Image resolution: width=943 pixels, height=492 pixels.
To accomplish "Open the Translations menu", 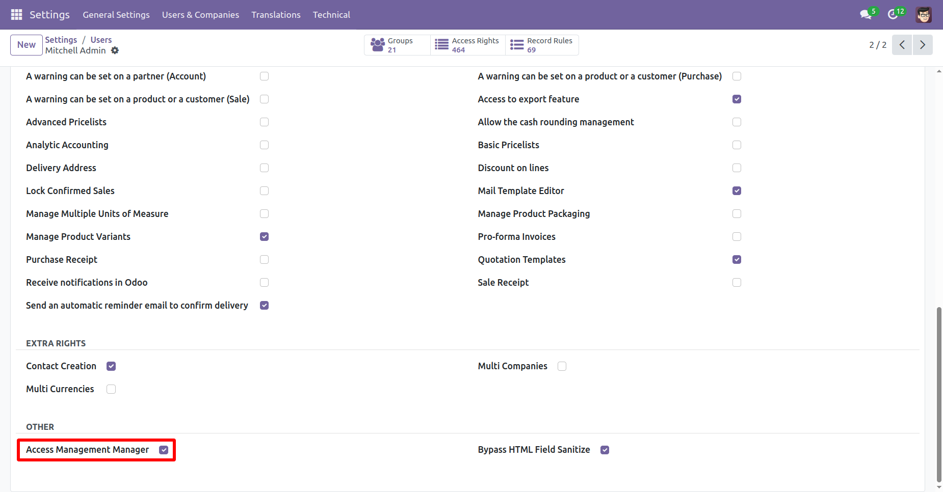I will (276, 15).
